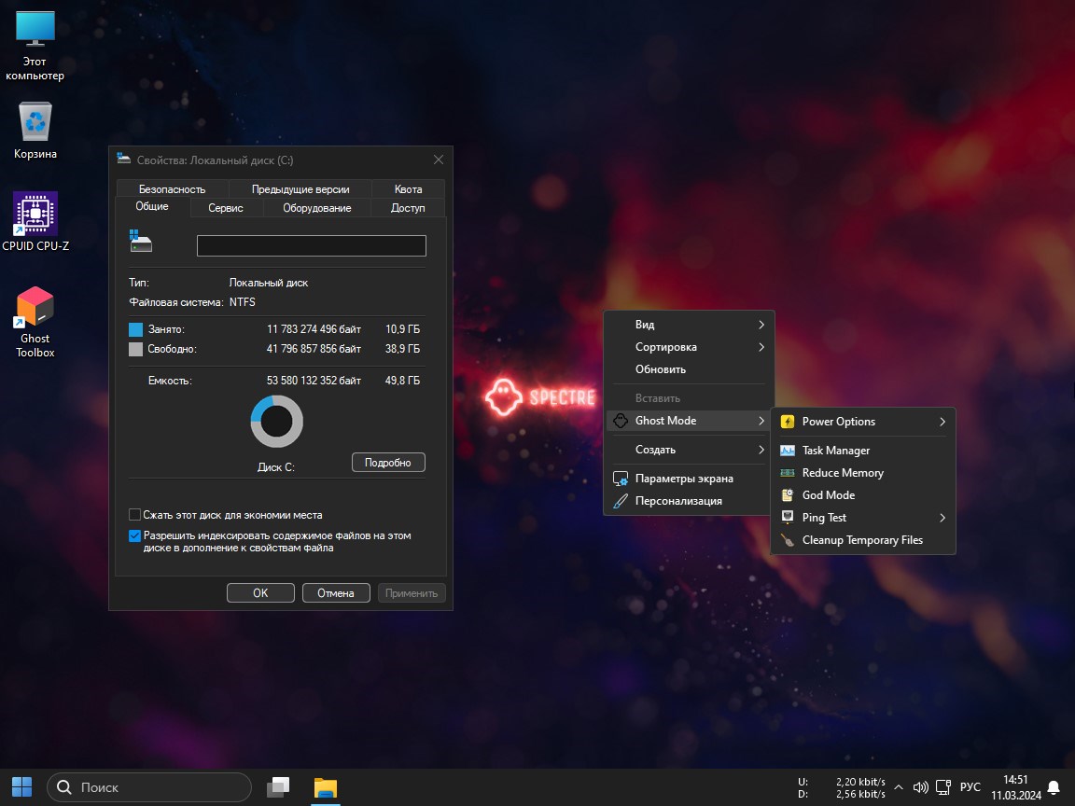
Task: Click the network speed meter U: D:
Action: [x=841, y=787]
